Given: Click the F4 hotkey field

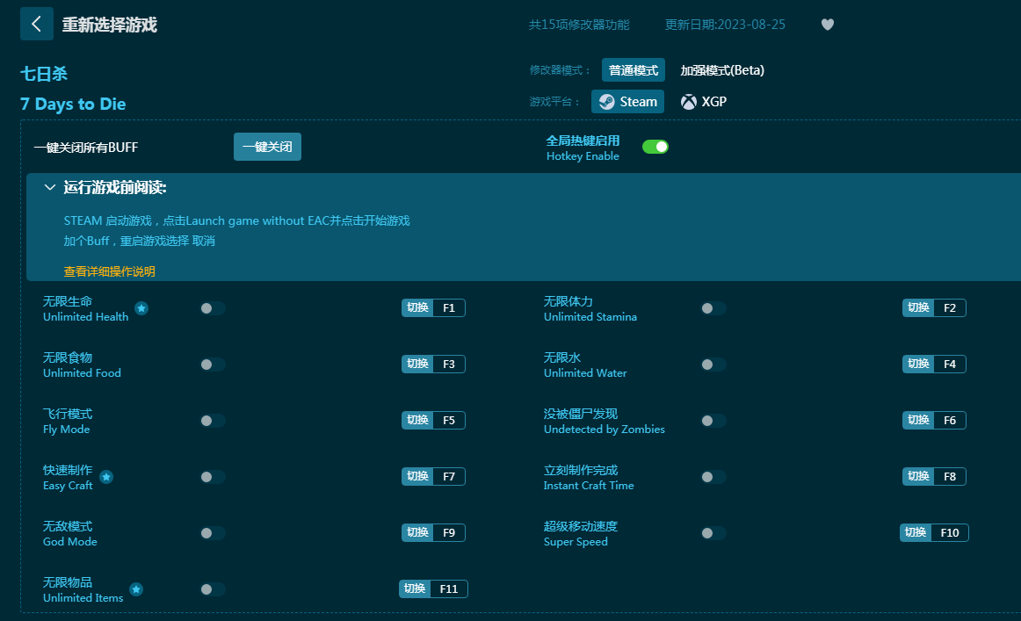Looking at the screenshot, I should click(x=950, y=364).
